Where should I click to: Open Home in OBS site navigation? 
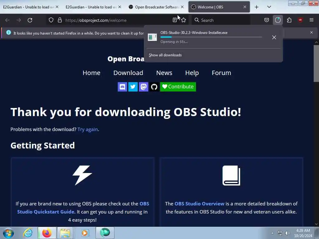click(x=91, y=73)
